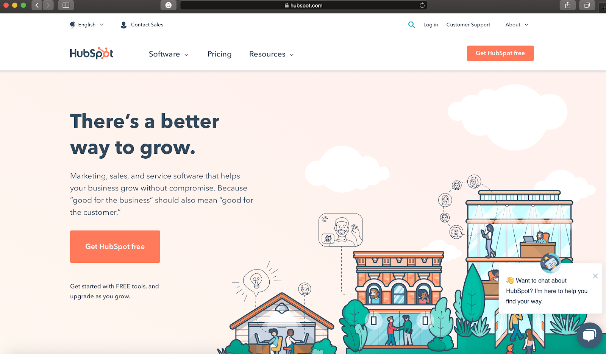The image size is (606, 354).
Task: Expand the Software dropdown
Action: point(169,54)
